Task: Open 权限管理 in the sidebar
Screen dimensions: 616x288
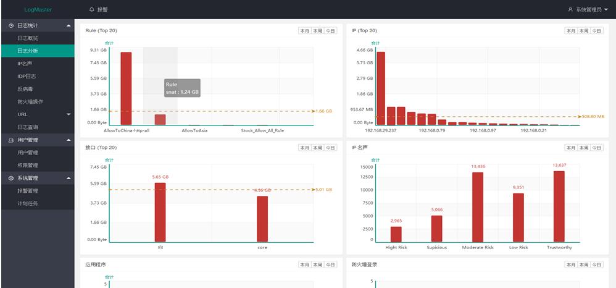Action: point(28,166)
